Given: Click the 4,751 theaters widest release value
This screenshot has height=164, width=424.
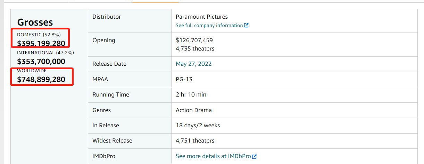Looking at the screenshot, I should pyautogui.click(x=195, y=140).
